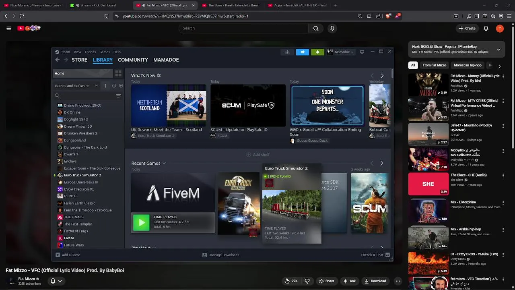This screenshot has height=290, width=515.
Task: Customize What's New with gear icon
Action: [159, 75]
